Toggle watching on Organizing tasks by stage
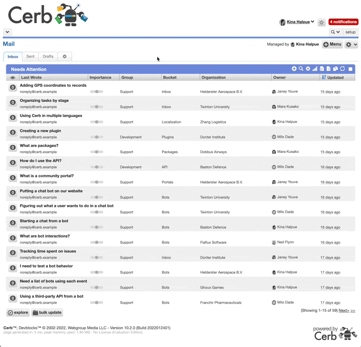 coord(13,103)
